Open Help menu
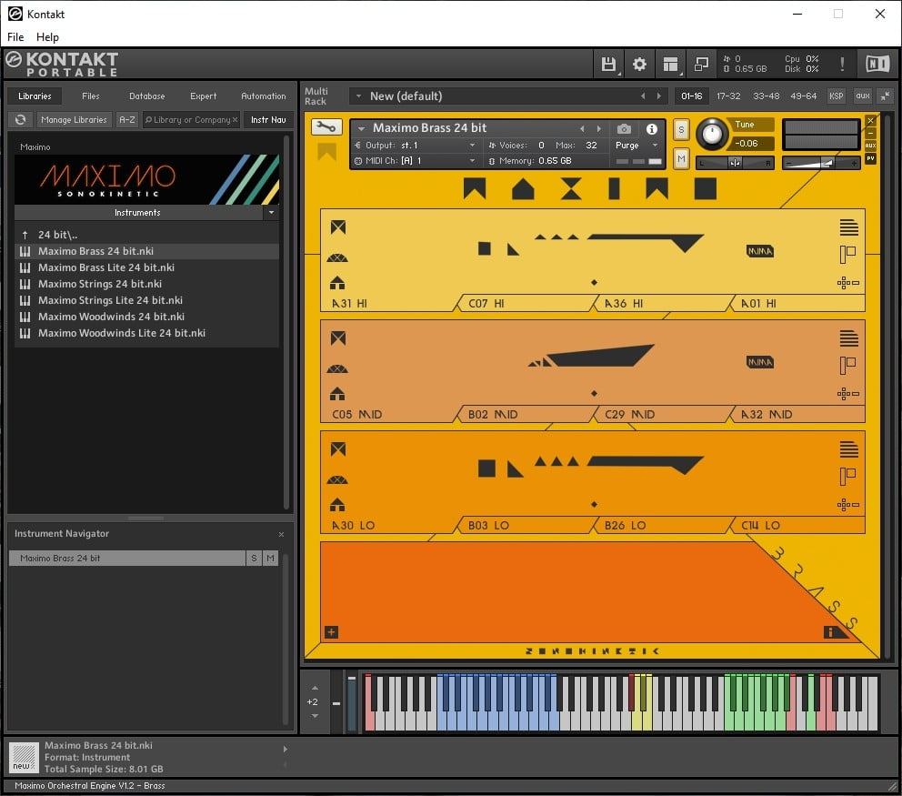Viewport: 902px width, 796px height. [47, 36]
